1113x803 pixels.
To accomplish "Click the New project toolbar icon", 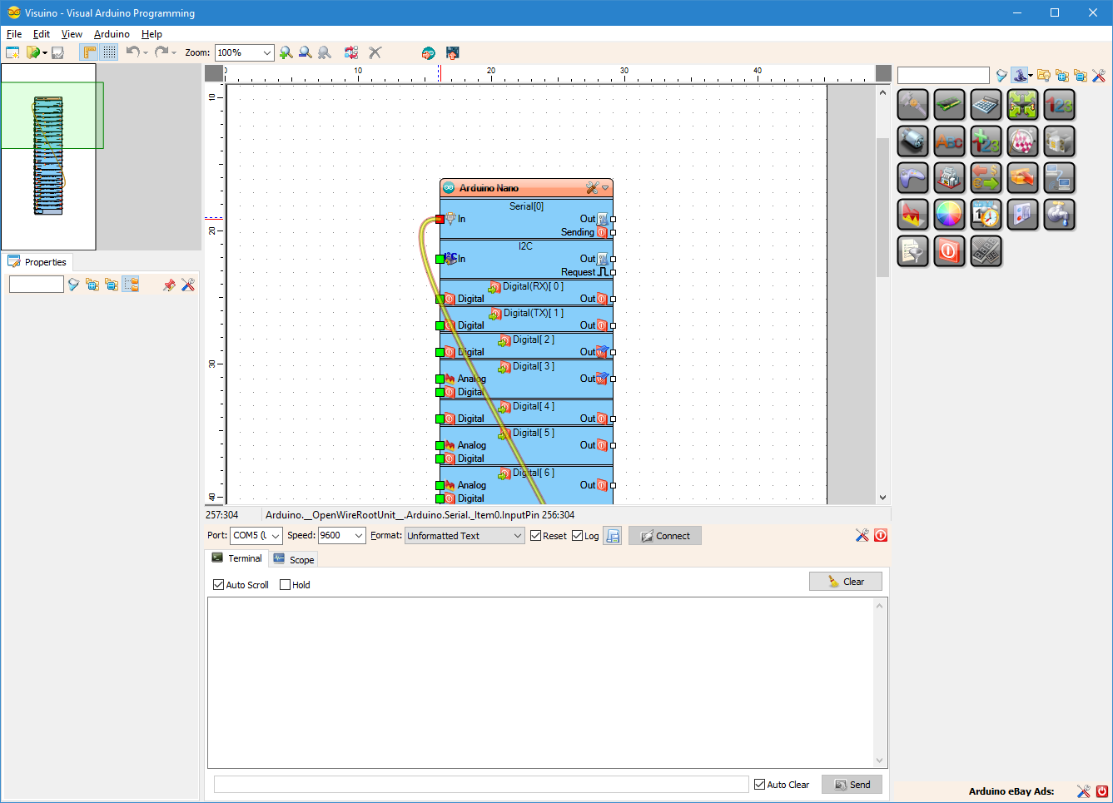I will tap(12, 52).
